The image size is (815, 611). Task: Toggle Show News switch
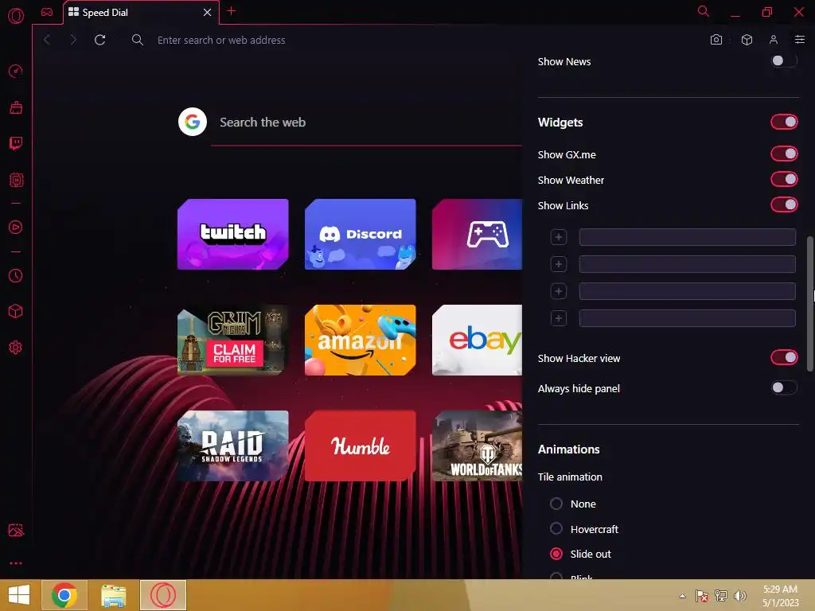pyautogui.click(x=784, y=60)
